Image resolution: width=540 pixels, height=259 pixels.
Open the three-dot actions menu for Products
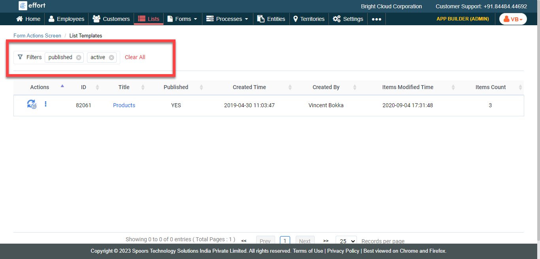point(45,104)
